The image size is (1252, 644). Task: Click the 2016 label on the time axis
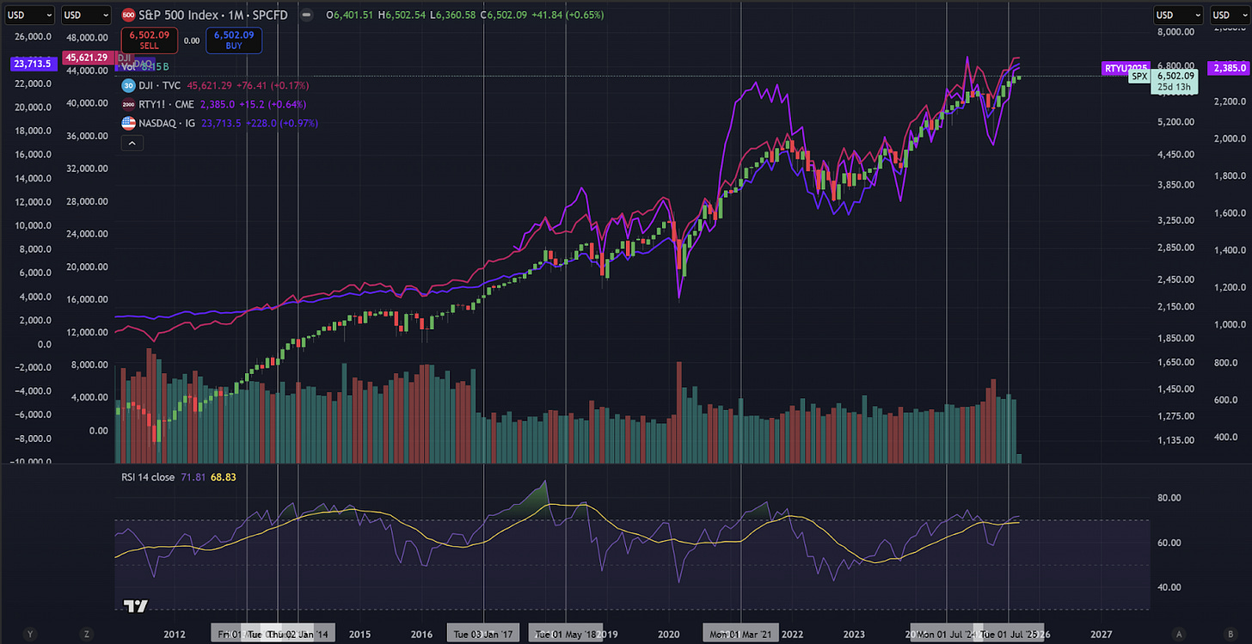[x=421, y=635]
